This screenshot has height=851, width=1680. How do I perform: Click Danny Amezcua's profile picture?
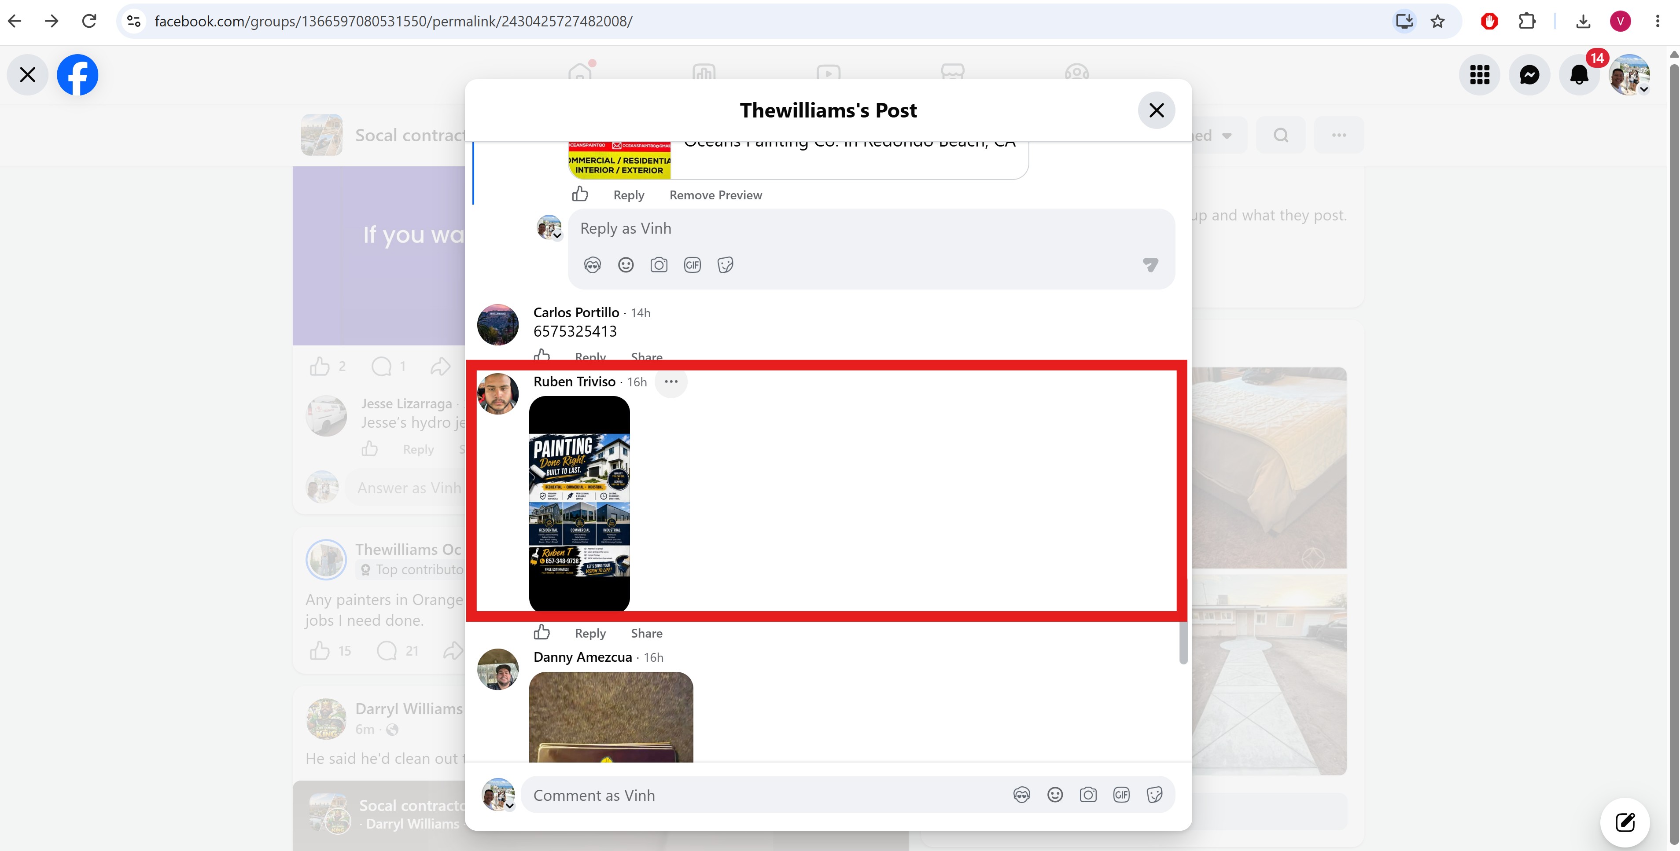(x=497, y=669)
